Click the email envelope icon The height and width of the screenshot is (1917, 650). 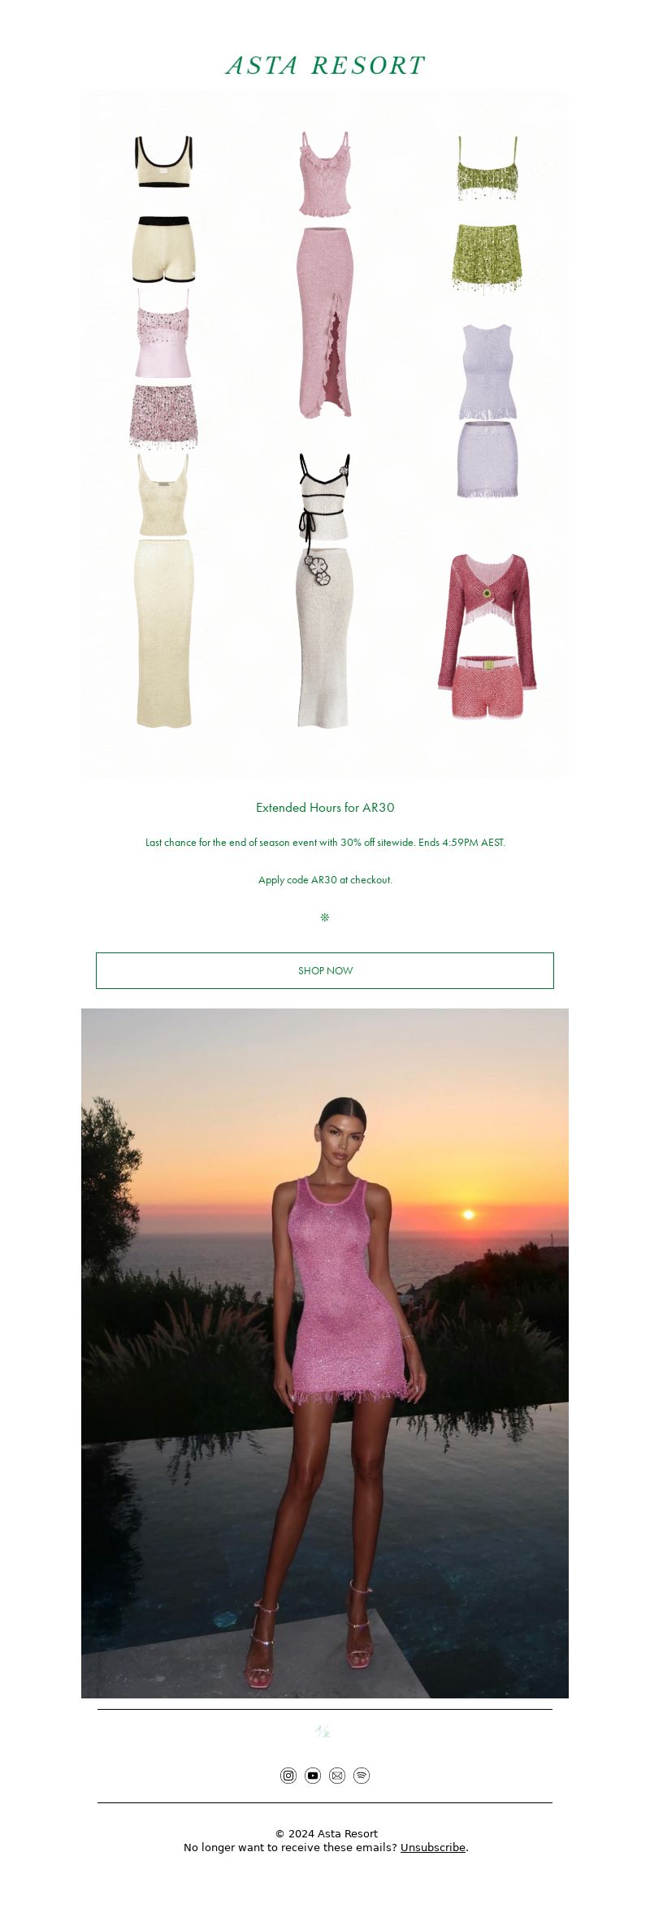click(x=337, y=1776)
